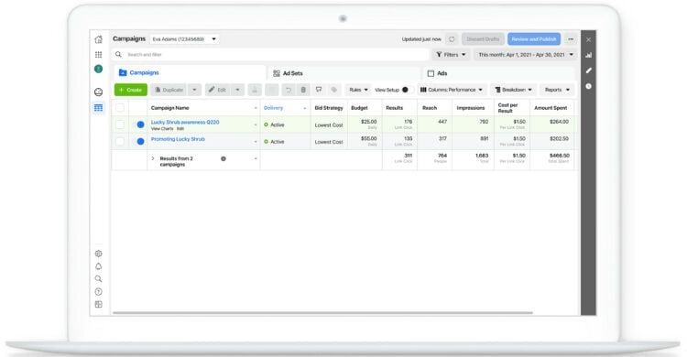
Task: Select the campaigns table icon in sidebar
Action: click(x=99, y=108)
